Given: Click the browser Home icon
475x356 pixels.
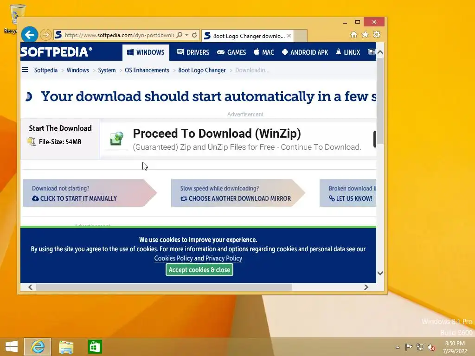Looking at the screenshot, I should [354, 35].
